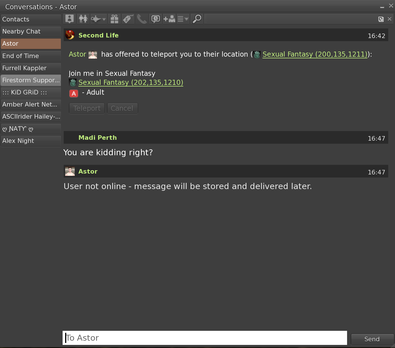This screenshot has width=395, height=348.
Task: Open the ASCIIrider Hailey conversation
Action: coord(31,116)
